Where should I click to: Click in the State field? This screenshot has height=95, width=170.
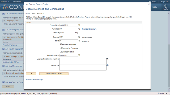[x=69, y=41]
